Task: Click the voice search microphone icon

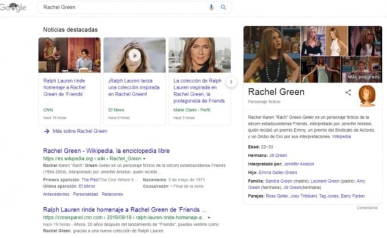Action: click(211, 7)
